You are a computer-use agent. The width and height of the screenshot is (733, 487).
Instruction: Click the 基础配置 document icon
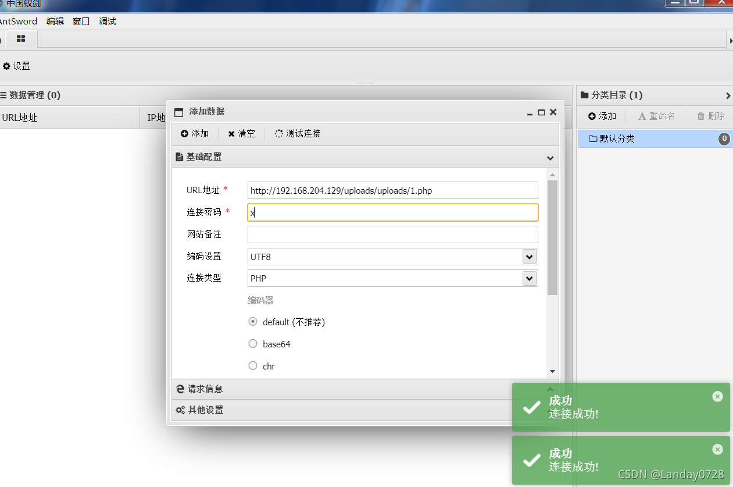pyautogui.click(x=180, y=157)
